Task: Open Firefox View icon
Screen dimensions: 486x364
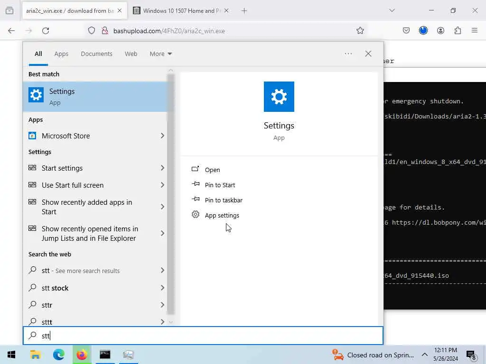Action: 9,11
